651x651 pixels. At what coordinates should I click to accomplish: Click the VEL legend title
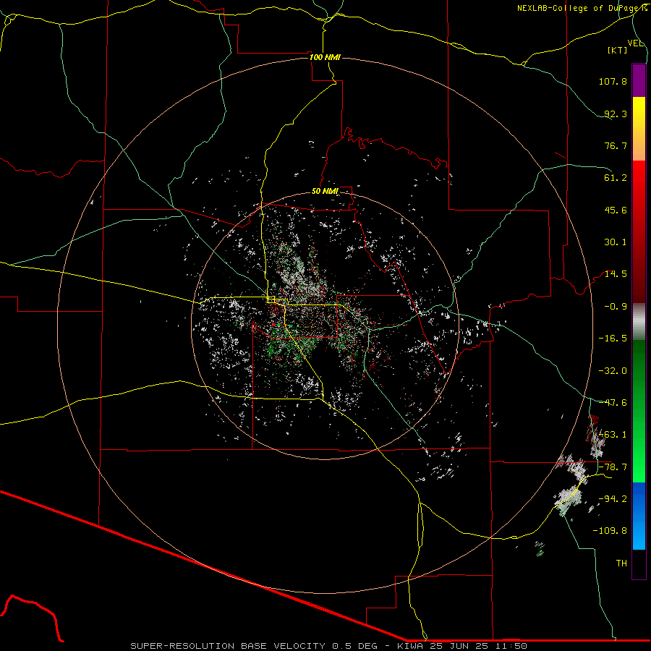tap(635, 43)
